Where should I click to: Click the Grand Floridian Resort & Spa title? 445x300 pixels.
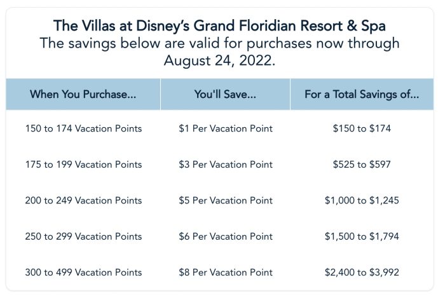(219, 26)
